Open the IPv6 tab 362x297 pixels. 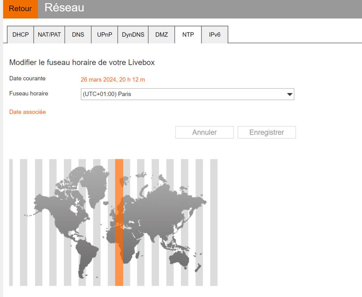click(215, 35)
